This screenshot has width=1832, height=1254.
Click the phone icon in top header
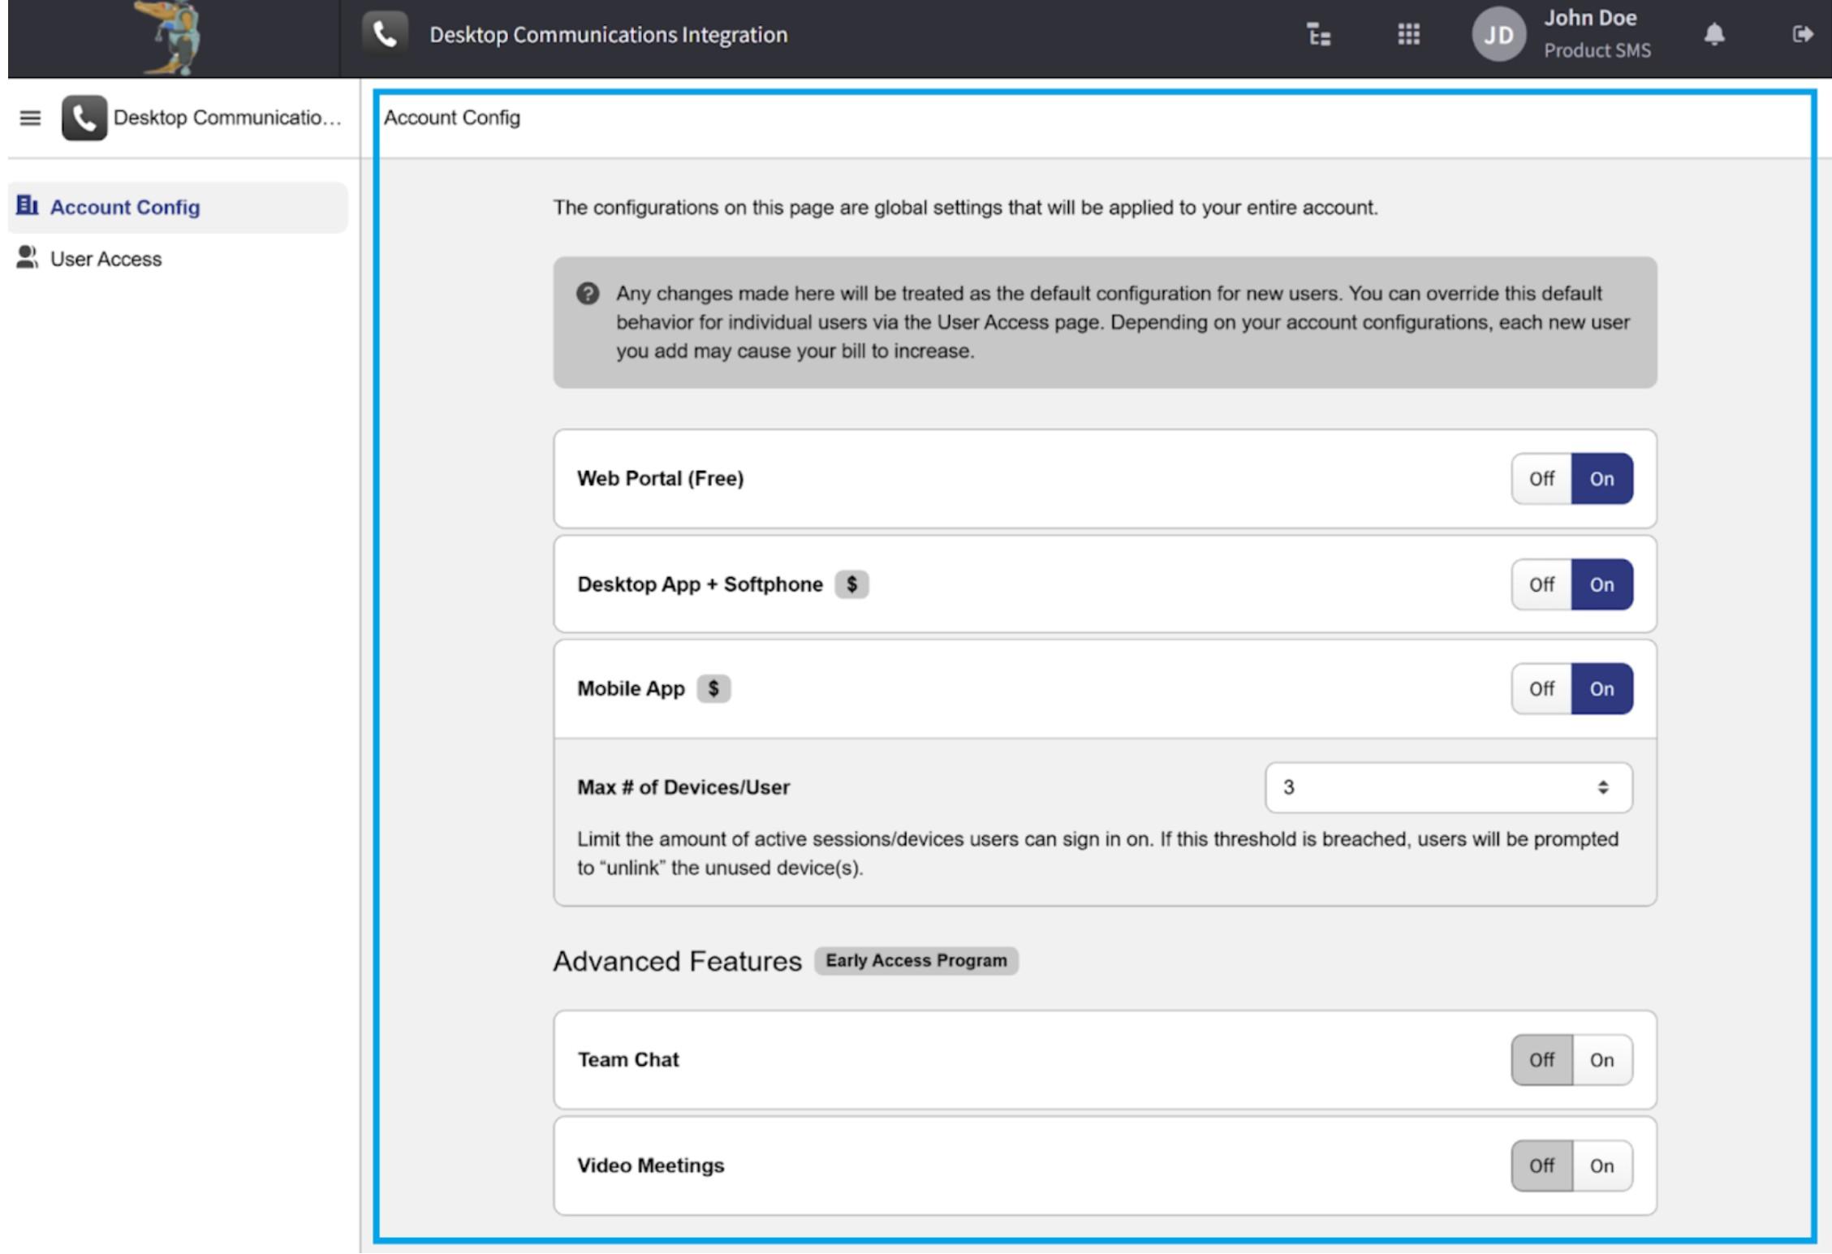385,35
